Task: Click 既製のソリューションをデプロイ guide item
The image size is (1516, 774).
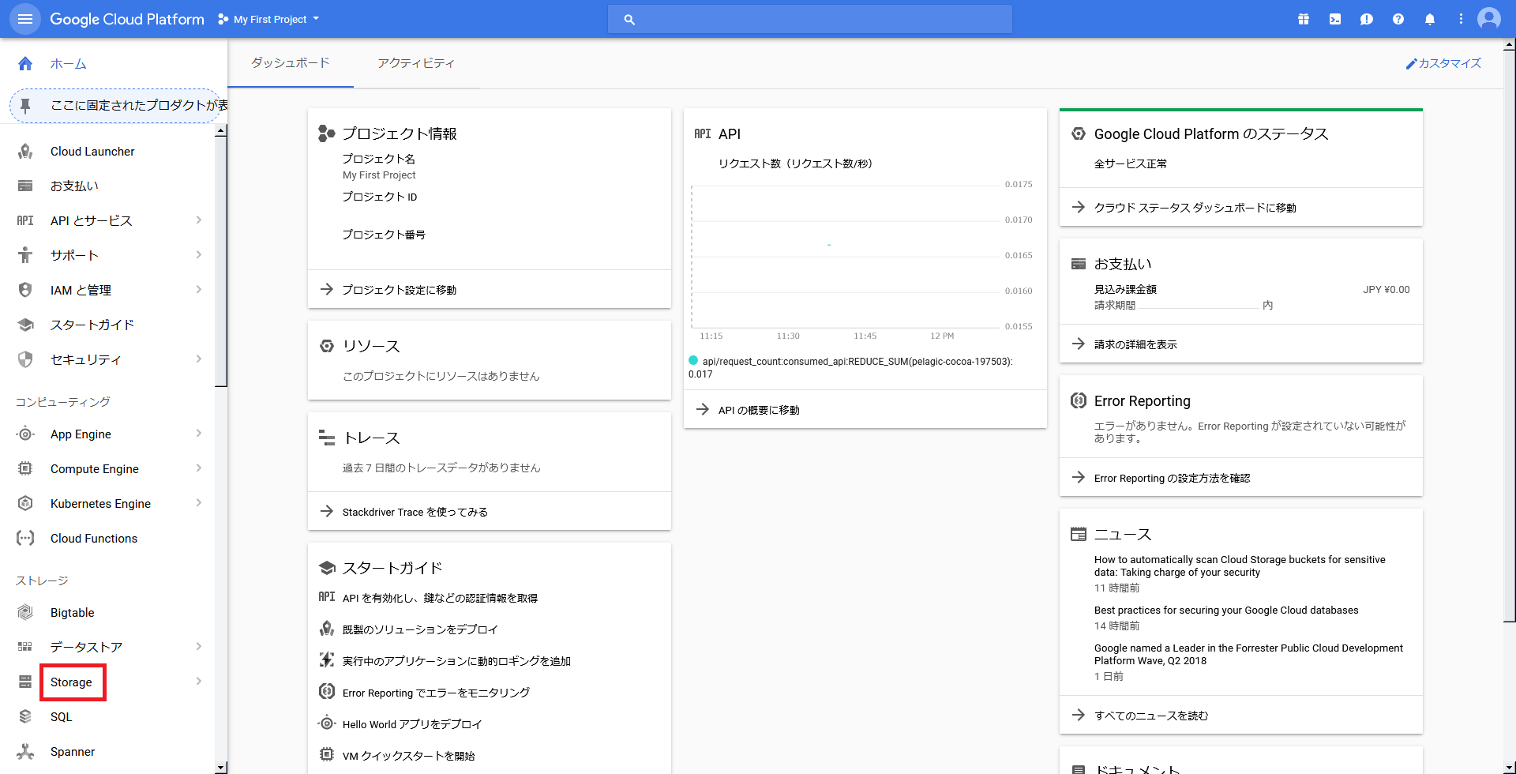Action: pyautogui.click(x=420, y=629)
